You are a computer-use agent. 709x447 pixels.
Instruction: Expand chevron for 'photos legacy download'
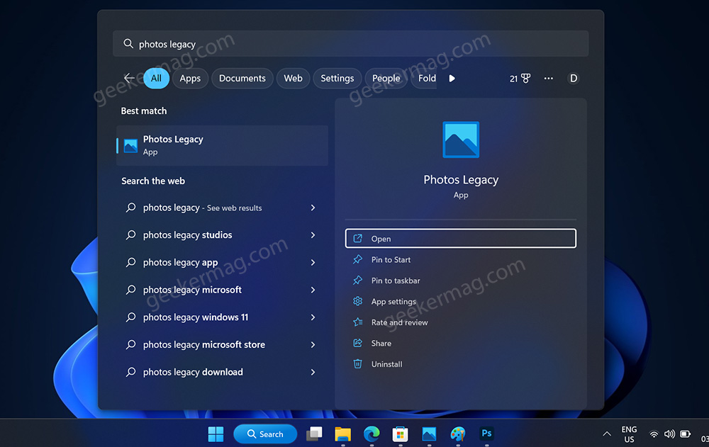tap(313, 372)
